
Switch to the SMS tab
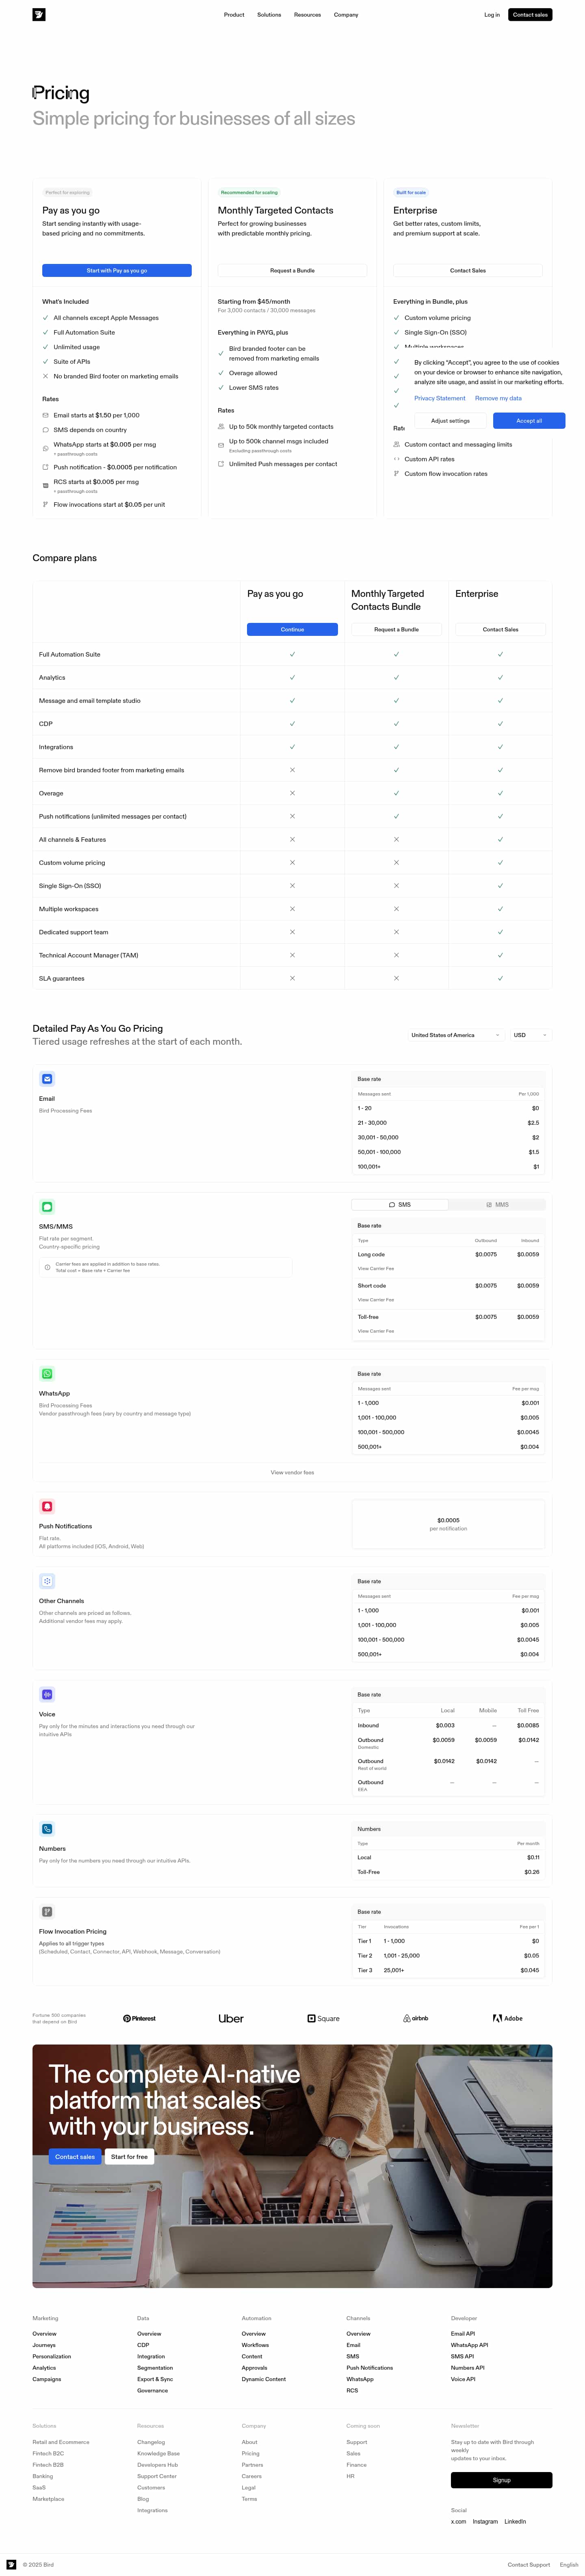400,1205
